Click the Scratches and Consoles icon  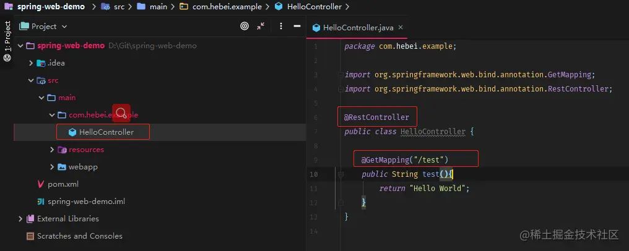coord(30,236)
